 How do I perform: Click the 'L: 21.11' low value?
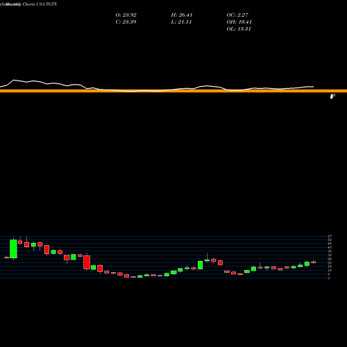pos(181,22)
